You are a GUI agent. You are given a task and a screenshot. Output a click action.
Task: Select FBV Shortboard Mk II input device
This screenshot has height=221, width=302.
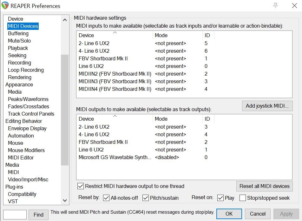103,58
